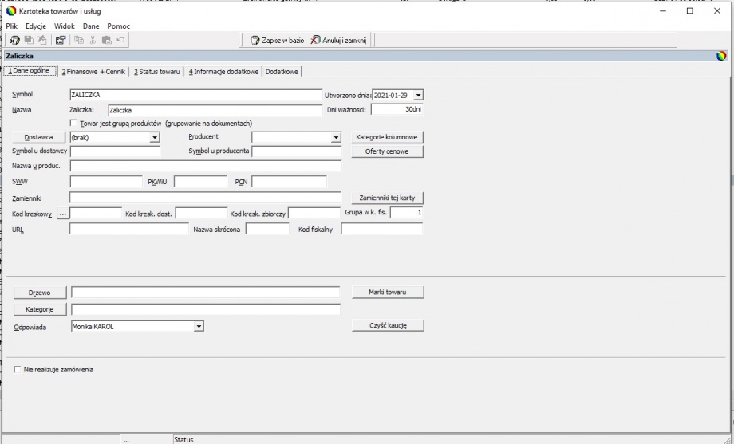Viewport: 734px width, 444px height.
Task: Click the Nazwa skrócona input field
Action: pos(267,229)
